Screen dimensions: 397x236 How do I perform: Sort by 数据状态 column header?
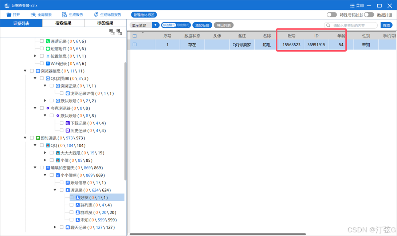(192, 36)
